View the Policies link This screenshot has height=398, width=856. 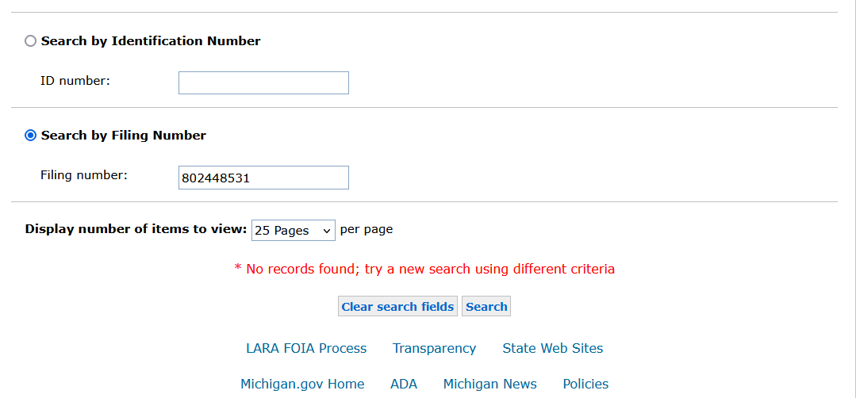pos(585,384)
